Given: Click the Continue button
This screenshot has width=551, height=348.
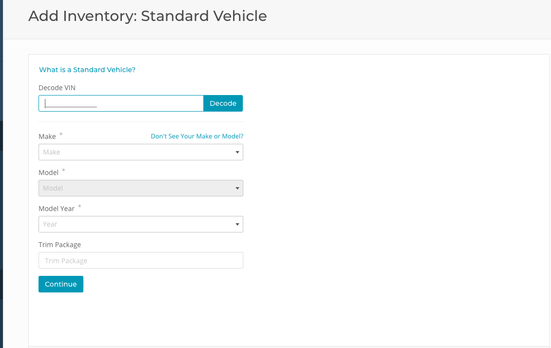Looking at the screenshot, I should point(61,284).
